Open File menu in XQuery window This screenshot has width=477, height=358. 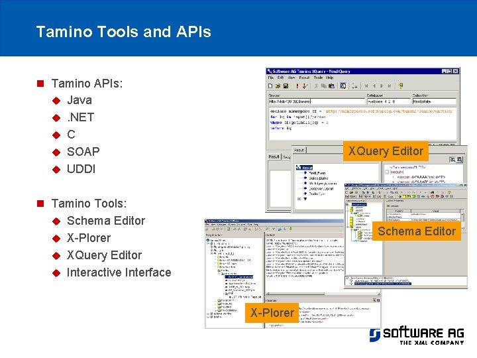click(x=271, y=78)
